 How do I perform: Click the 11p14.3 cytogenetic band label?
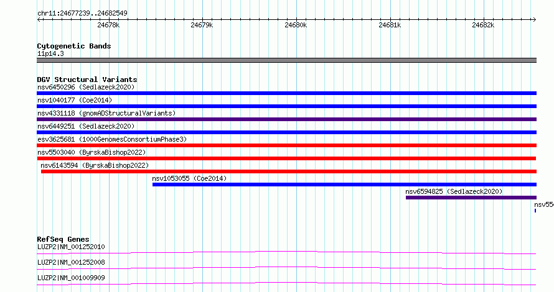tap(50, 53)
